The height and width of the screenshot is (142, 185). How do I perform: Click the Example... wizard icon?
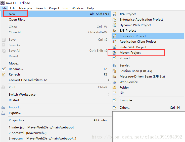click(x=114, y=100)
